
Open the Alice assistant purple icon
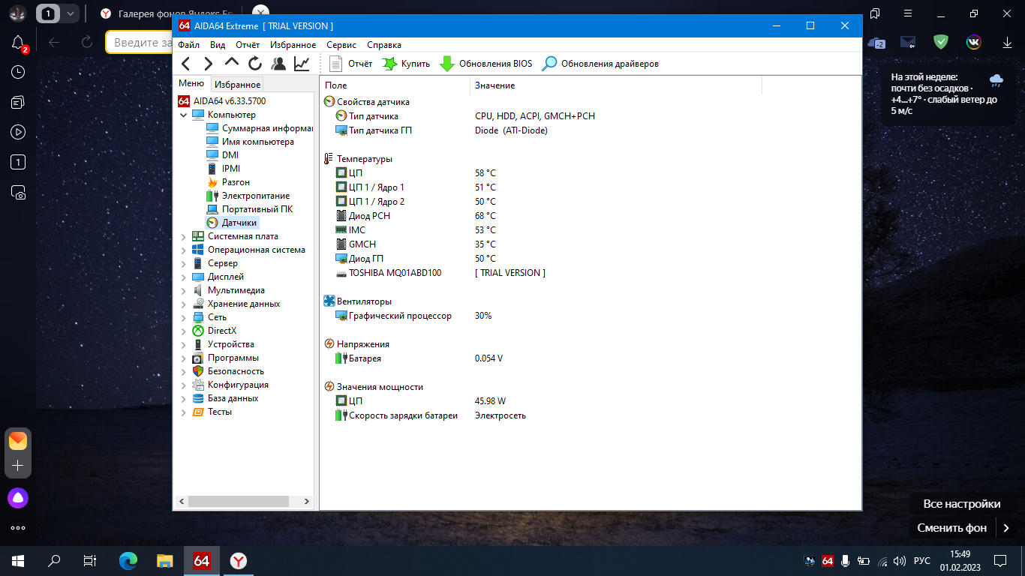(18, 497)
